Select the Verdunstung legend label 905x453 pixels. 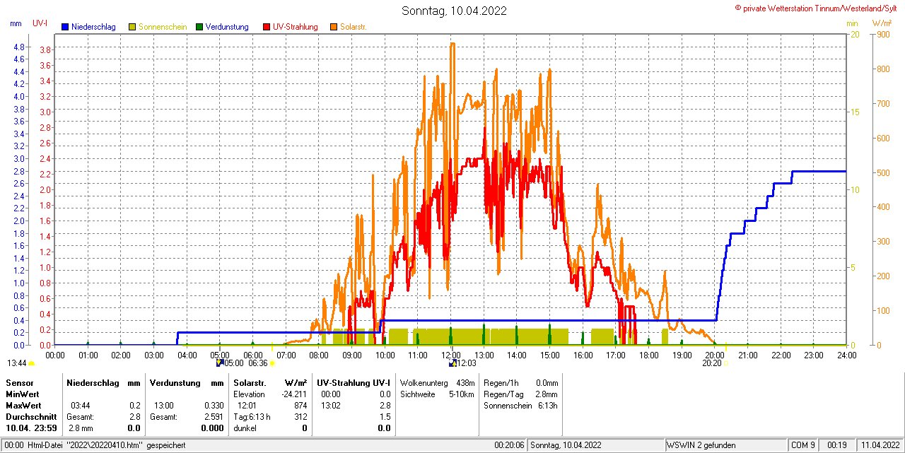[227, 27]
